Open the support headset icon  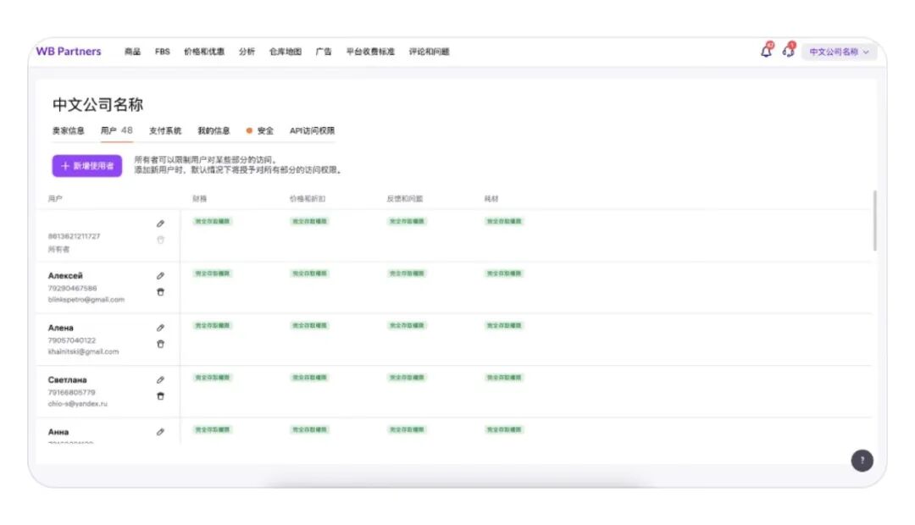click(x=788, y=52)
